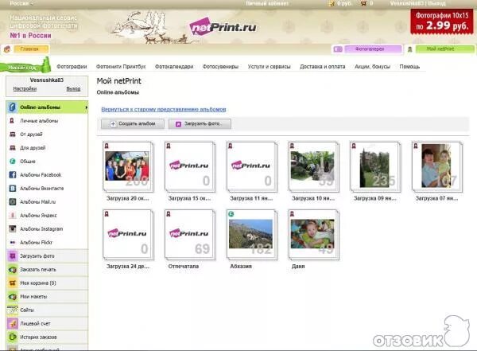Click the gallery icon beside Фотогалерея
This screenshot has width=477, height=351.
click(x=338, y=49)
